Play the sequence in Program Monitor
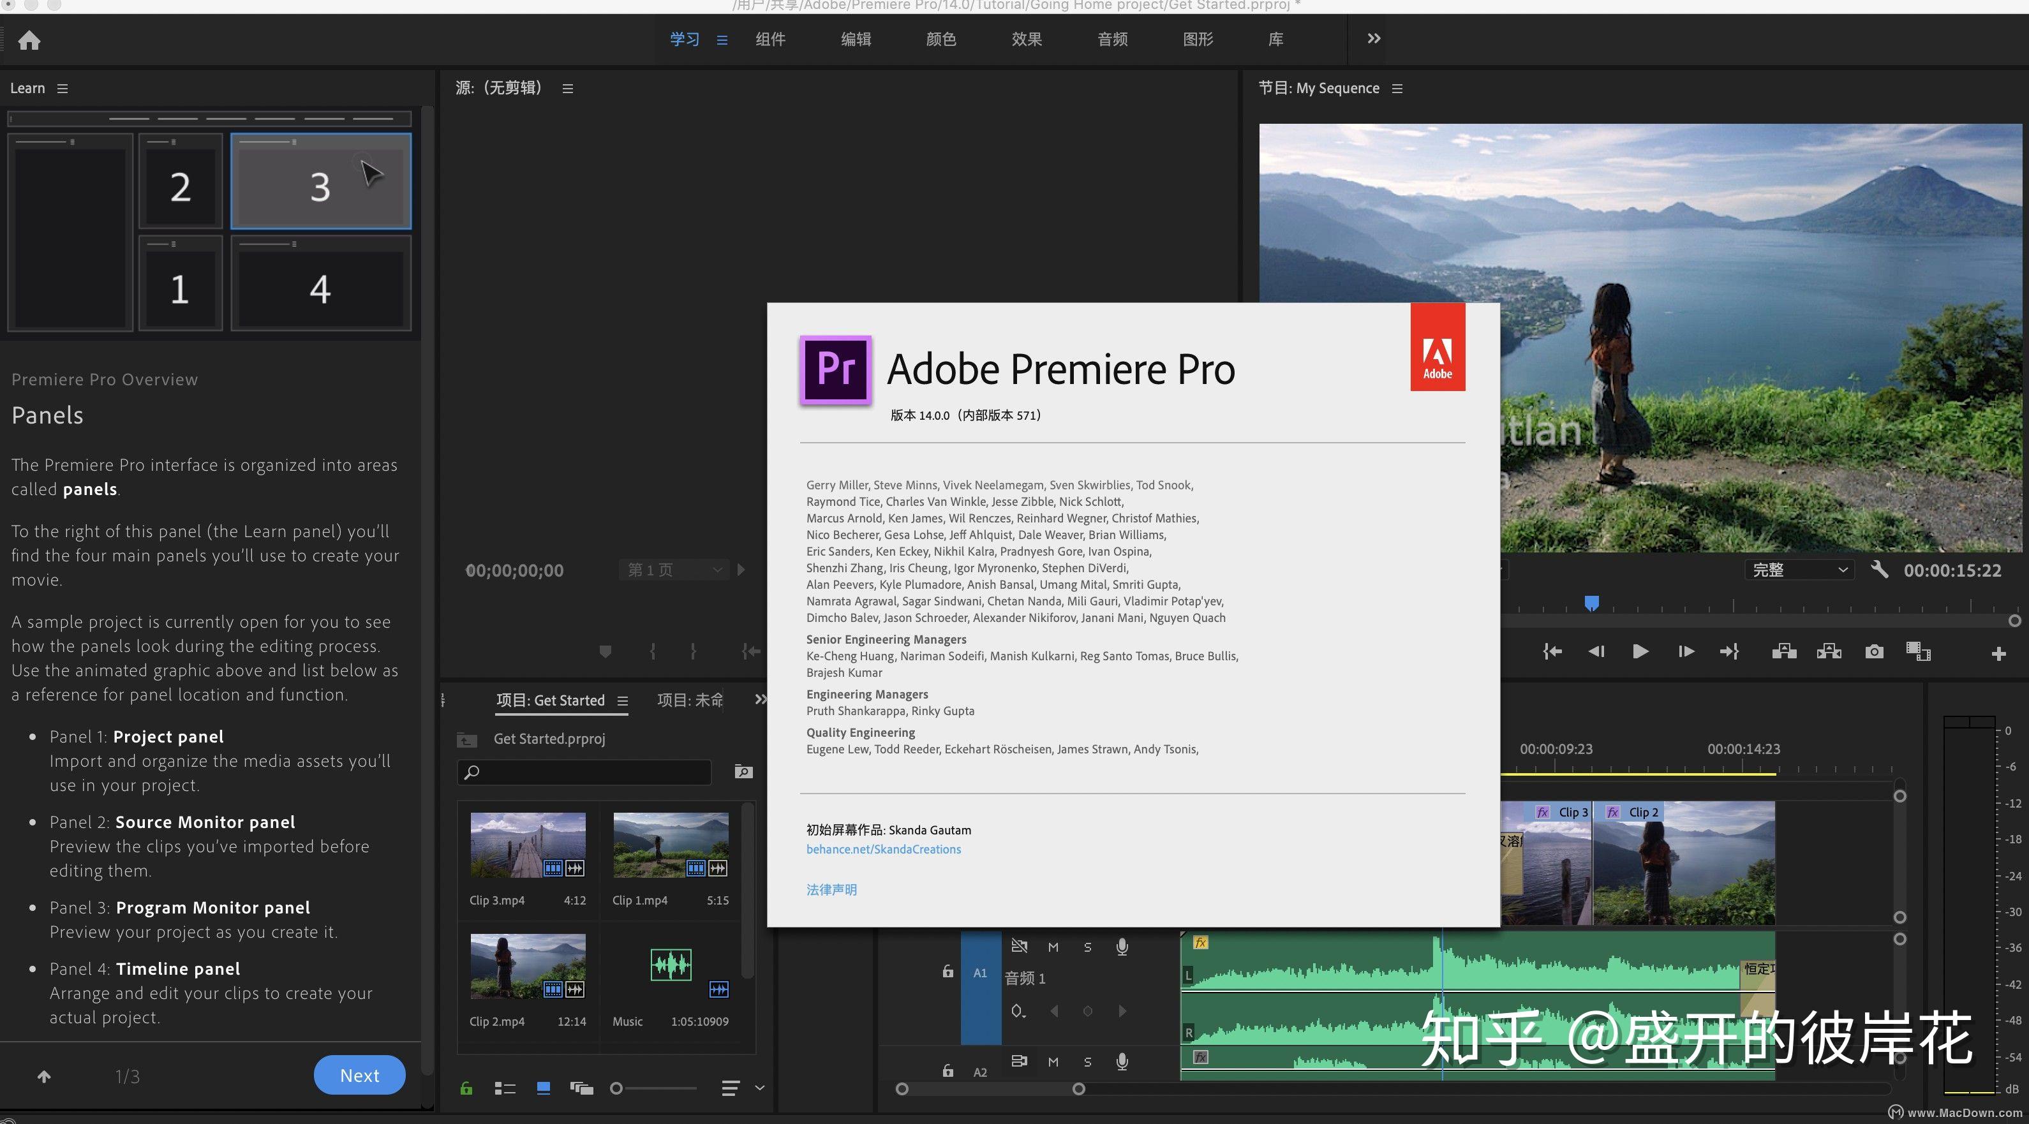 (1640, 651)
